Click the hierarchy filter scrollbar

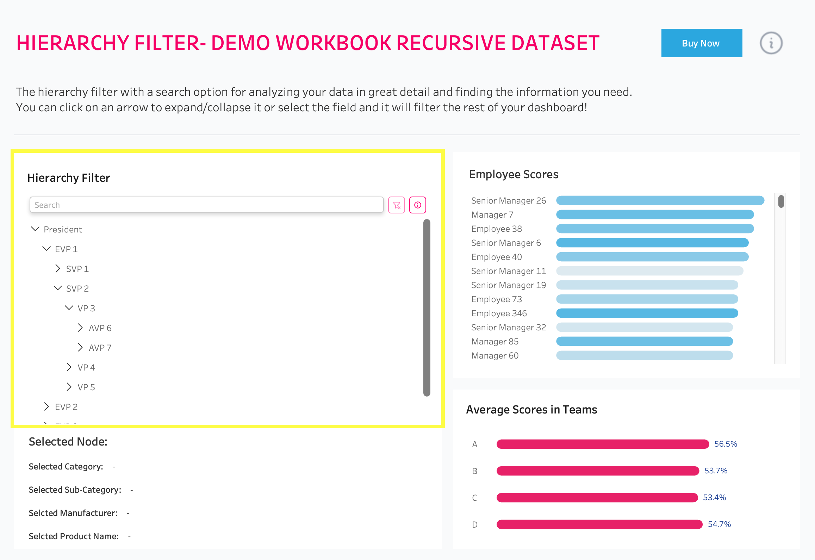click(427, 307)
